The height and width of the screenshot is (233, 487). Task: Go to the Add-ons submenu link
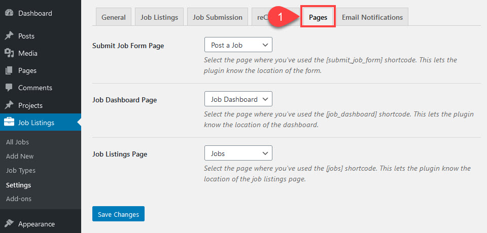19,199
